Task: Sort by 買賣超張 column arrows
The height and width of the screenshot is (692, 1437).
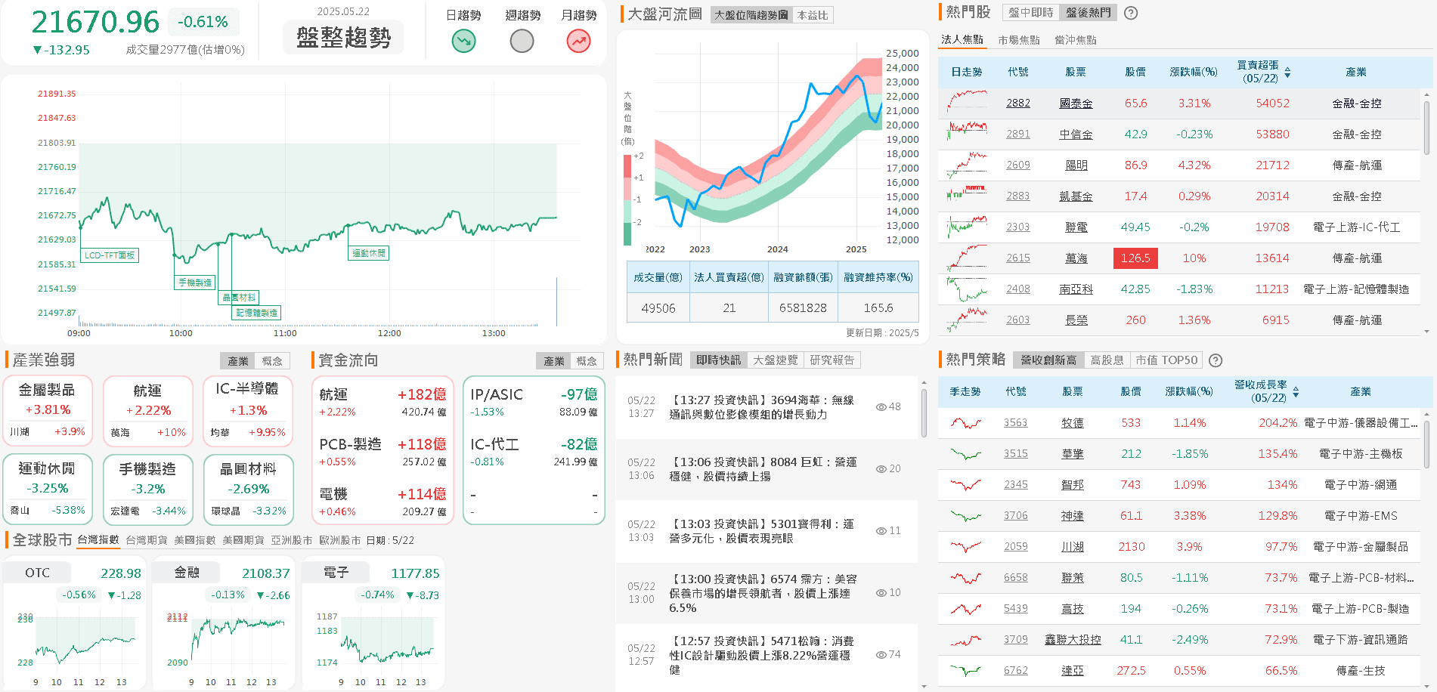Action: coord(1287,73)
